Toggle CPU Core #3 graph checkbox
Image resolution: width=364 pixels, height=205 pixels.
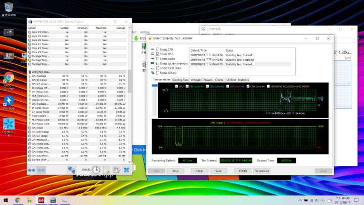point(227,86)
